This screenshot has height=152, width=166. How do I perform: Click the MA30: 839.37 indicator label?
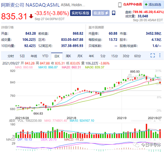95,67
